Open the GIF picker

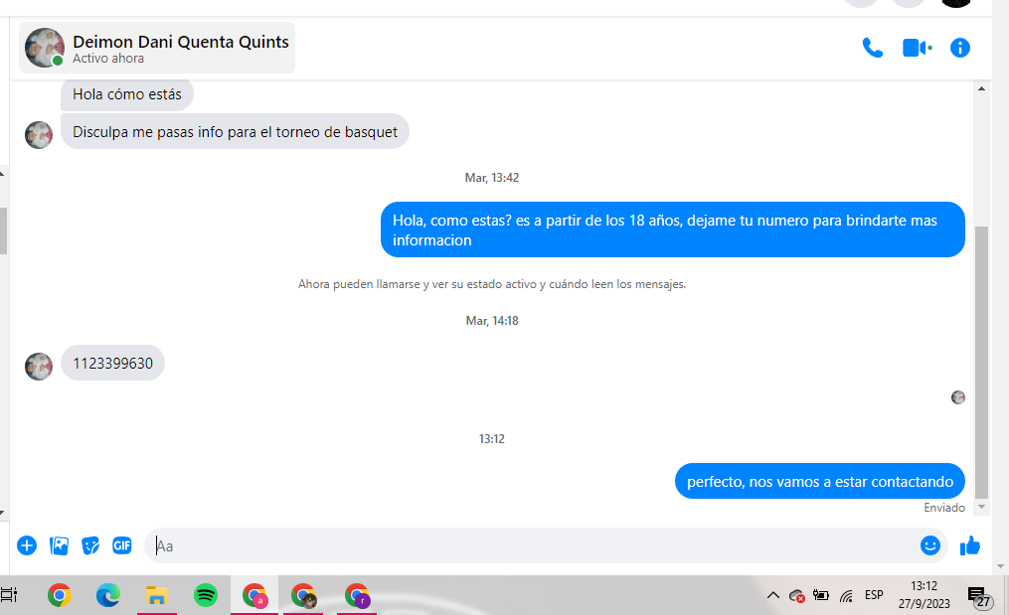[121, 545]
